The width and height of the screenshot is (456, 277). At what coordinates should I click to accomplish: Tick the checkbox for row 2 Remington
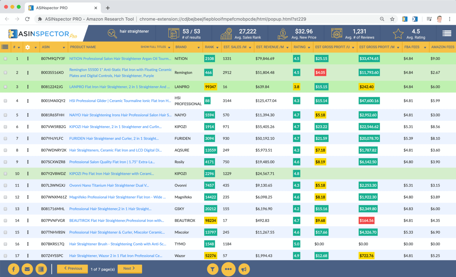[x=5, y=73]
